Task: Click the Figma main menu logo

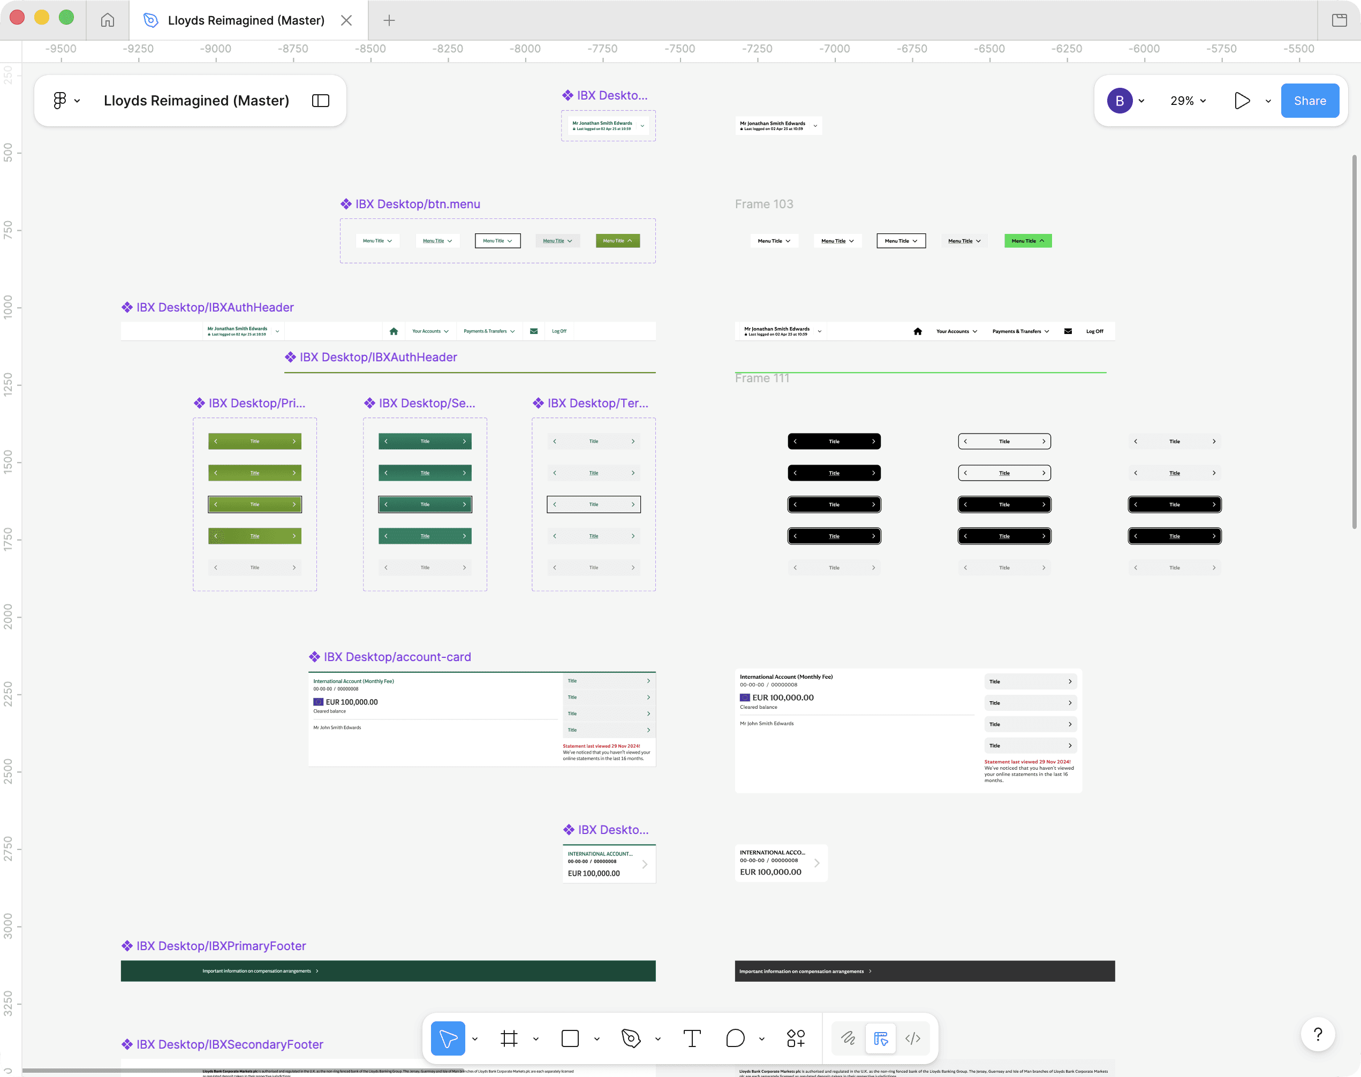Action: [60, 101]
